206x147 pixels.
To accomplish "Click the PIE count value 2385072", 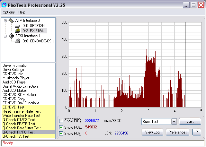I will [x=92, y=121].
